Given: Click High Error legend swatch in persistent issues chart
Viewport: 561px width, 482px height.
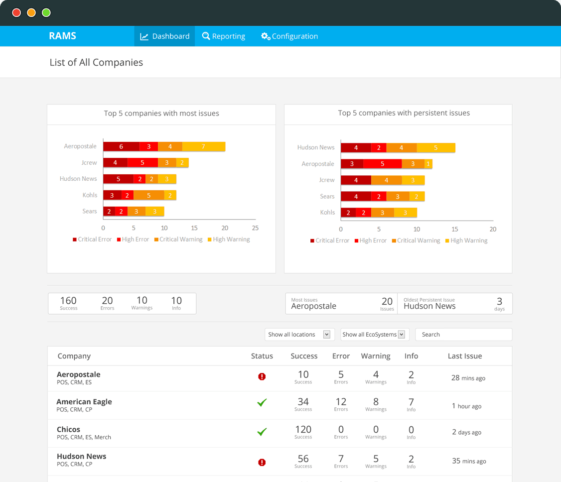Looking at the screenshot, I should click(x=356, y=241).
